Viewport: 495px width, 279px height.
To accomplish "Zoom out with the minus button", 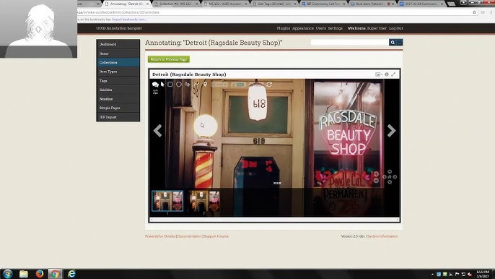I will pos(376,181).
